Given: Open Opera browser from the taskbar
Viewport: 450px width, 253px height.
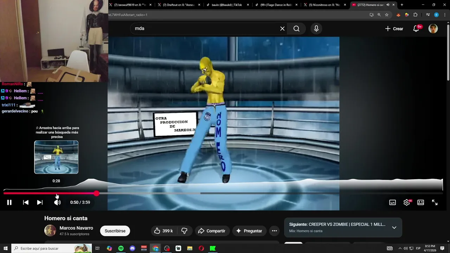Looking at the screenshot, I should point(201,248).
